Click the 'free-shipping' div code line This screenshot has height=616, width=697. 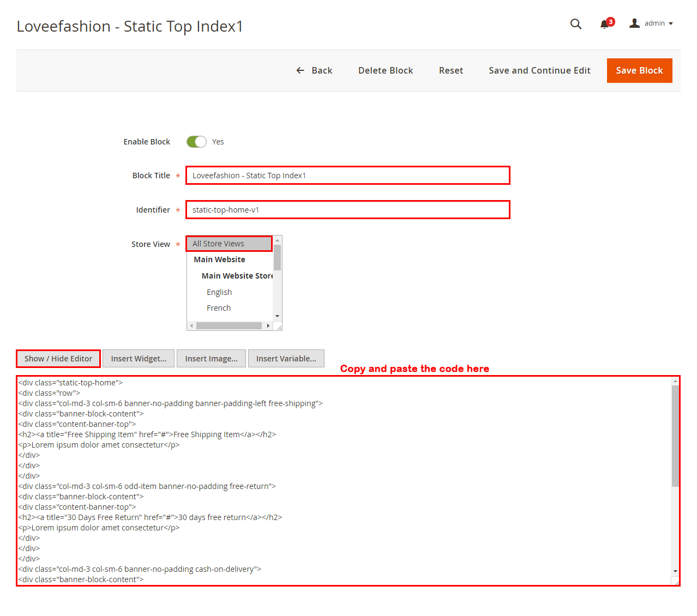pos(171,403)
